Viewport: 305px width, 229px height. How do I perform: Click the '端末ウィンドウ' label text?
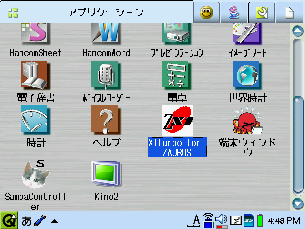[247, 147]
